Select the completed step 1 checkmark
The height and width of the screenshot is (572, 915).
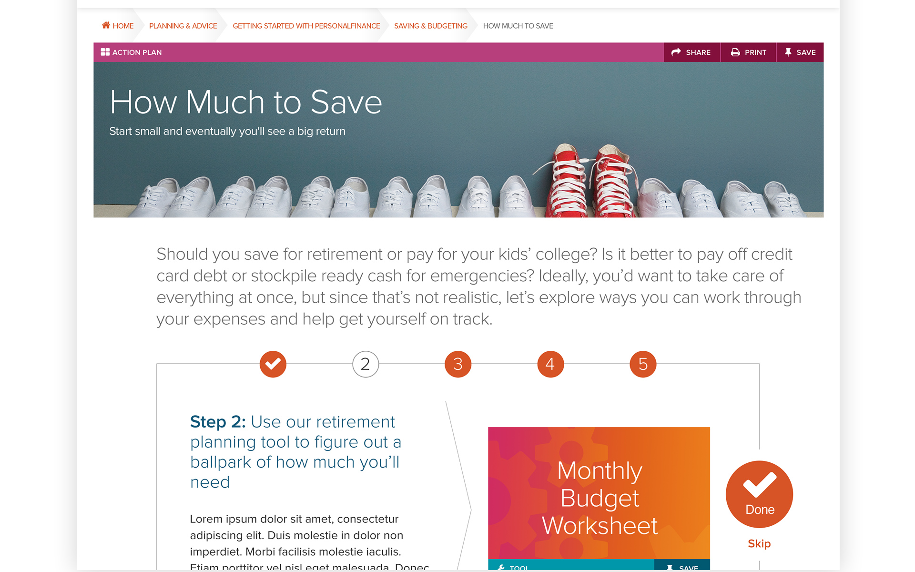pyautogui.click(x=273, y=364)
